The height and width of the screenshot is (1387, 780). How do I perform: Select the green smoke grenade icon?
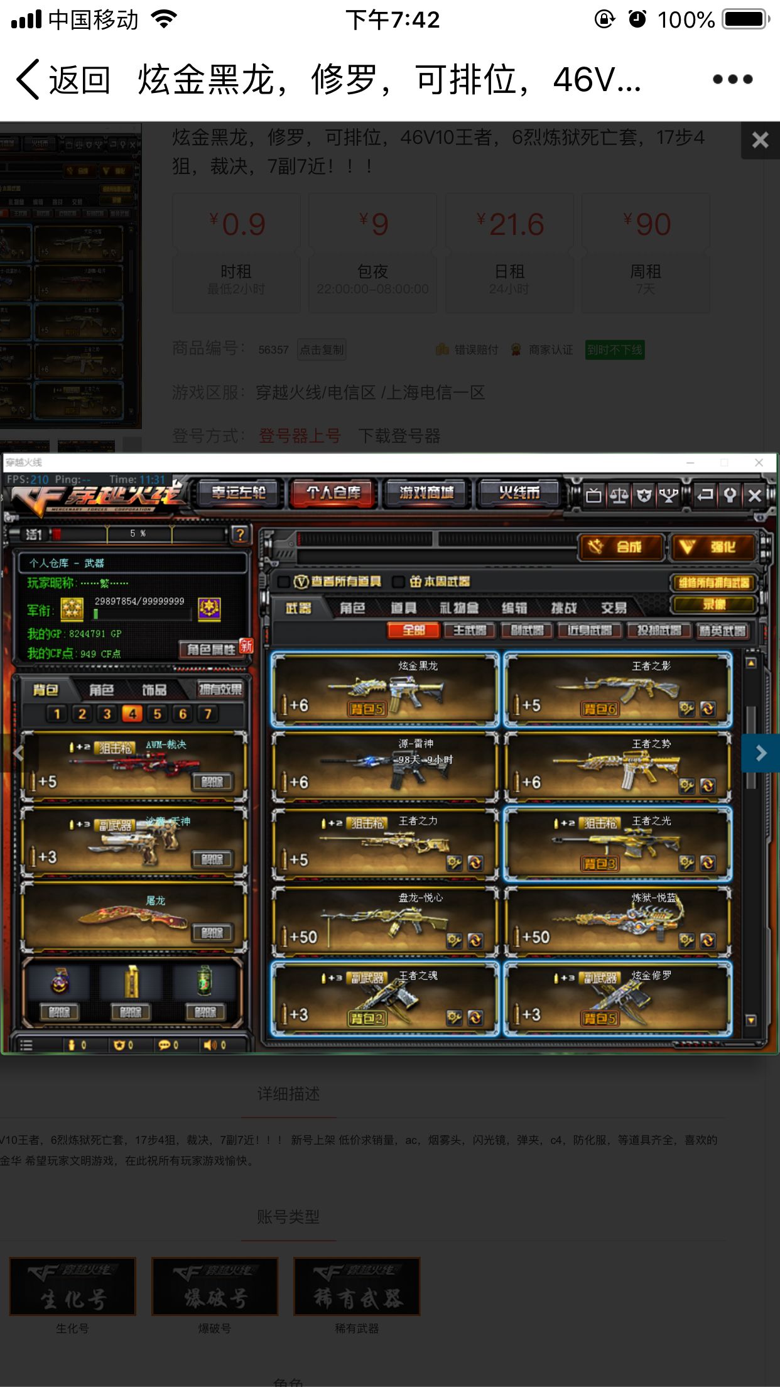pyautogui.click(x=205, y=981)
